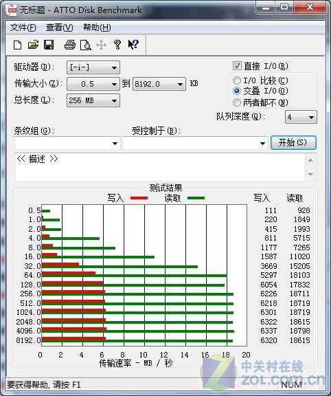Click the 要获得帮助 status bar message

44,384
